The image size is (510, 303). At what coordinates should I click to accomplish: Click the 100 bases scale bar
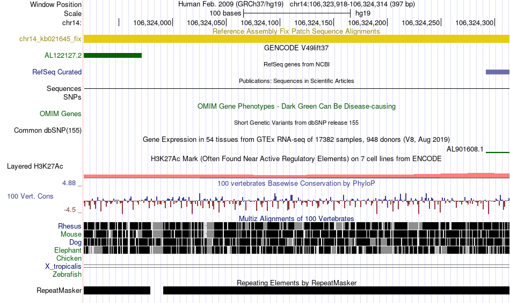pos(297,13)
